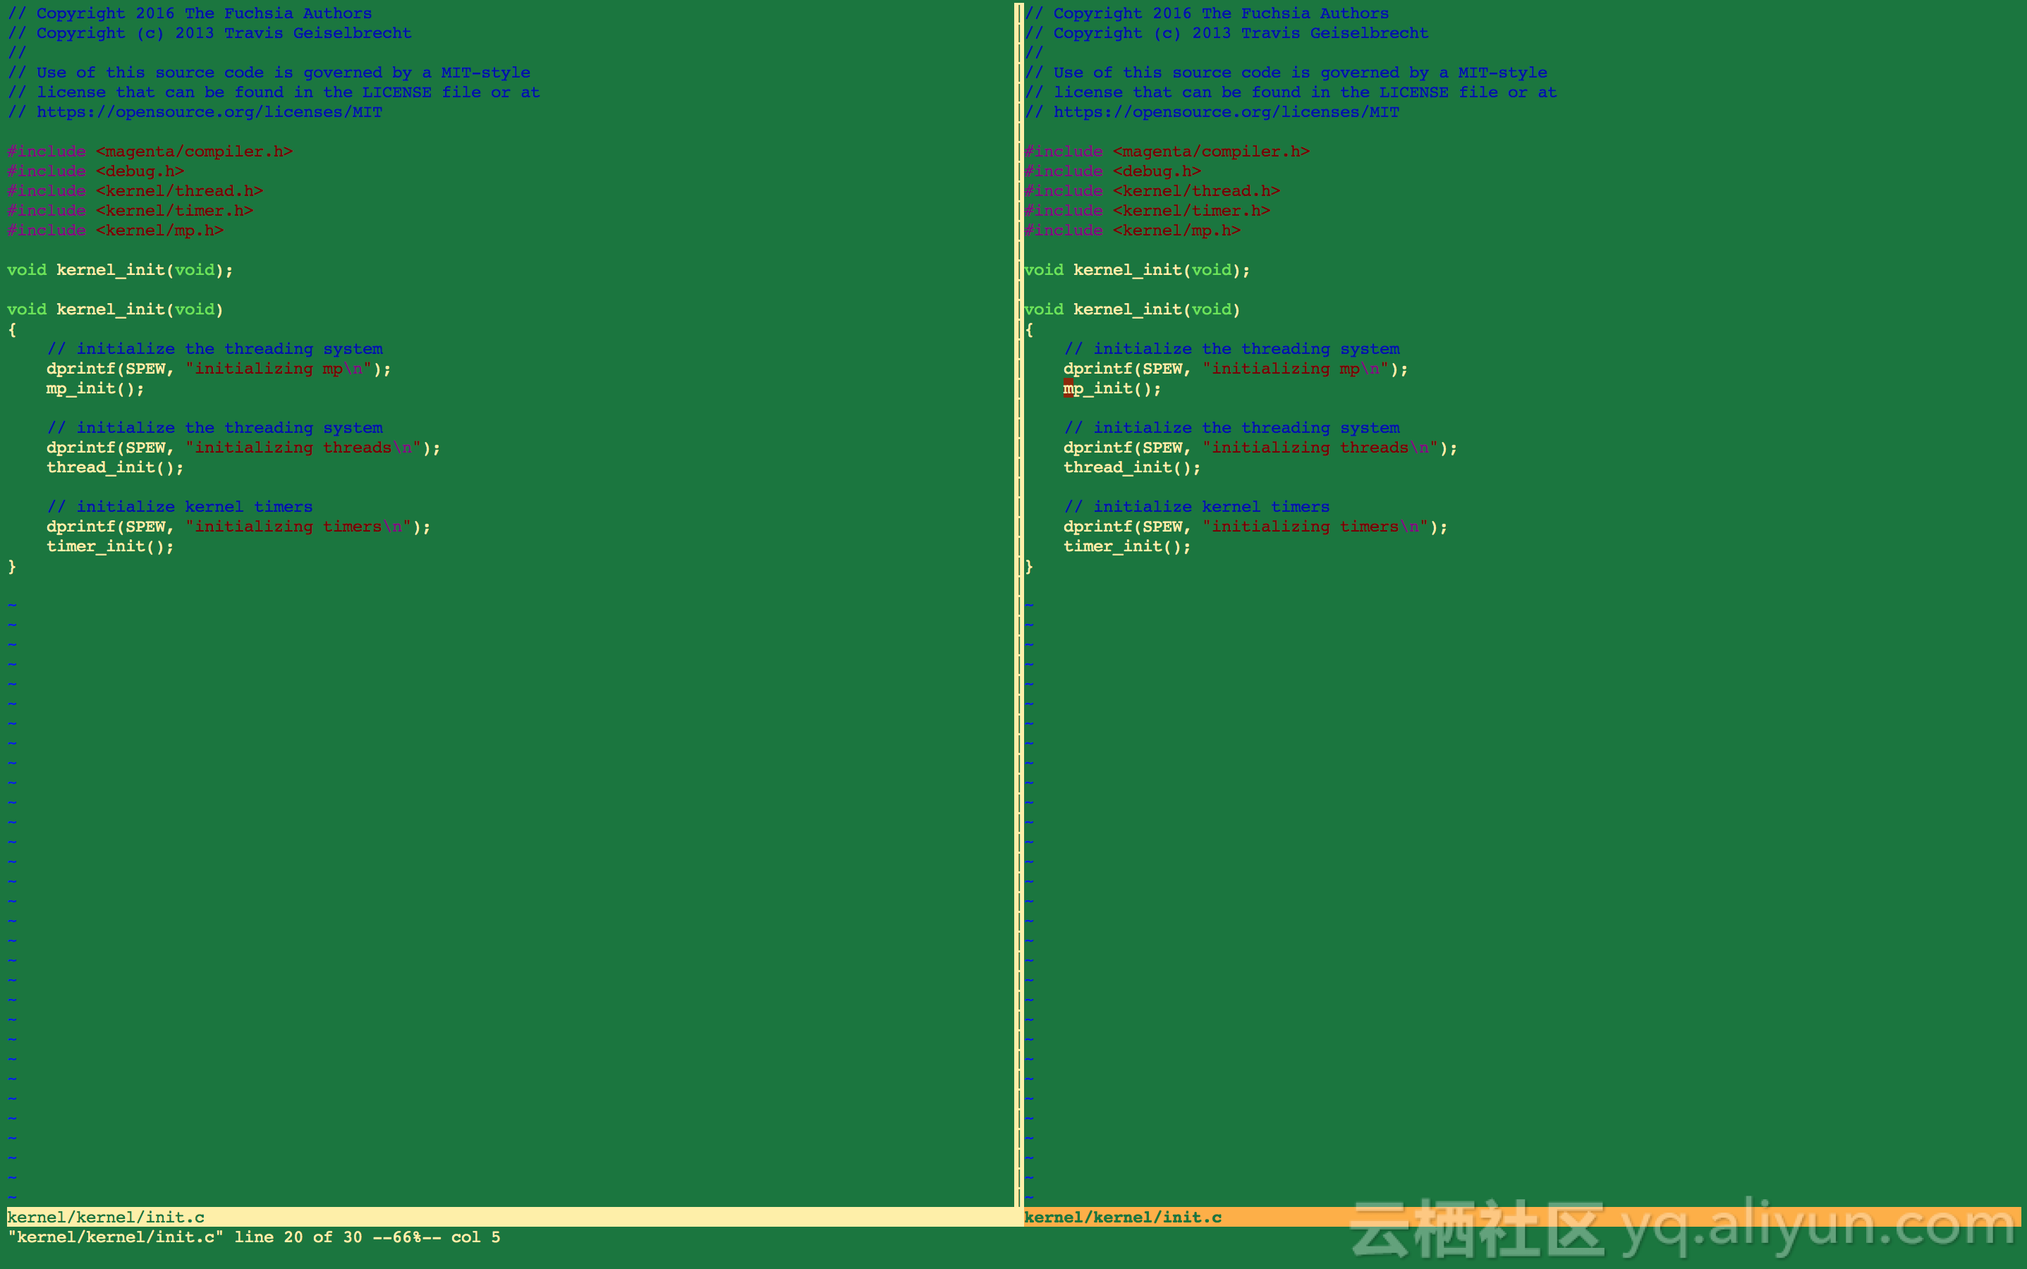Click void kernel_init(void) definition line, right pane
Image resolution: width=2027 pixels, height=1269 pixels.
coord(1132,309)
